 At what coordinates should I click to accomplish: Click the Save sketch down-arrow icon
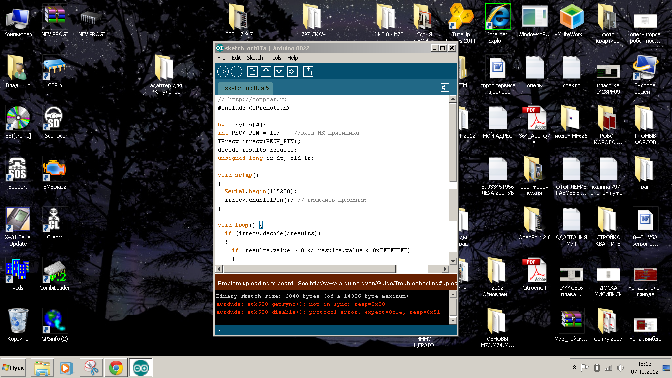279,72
